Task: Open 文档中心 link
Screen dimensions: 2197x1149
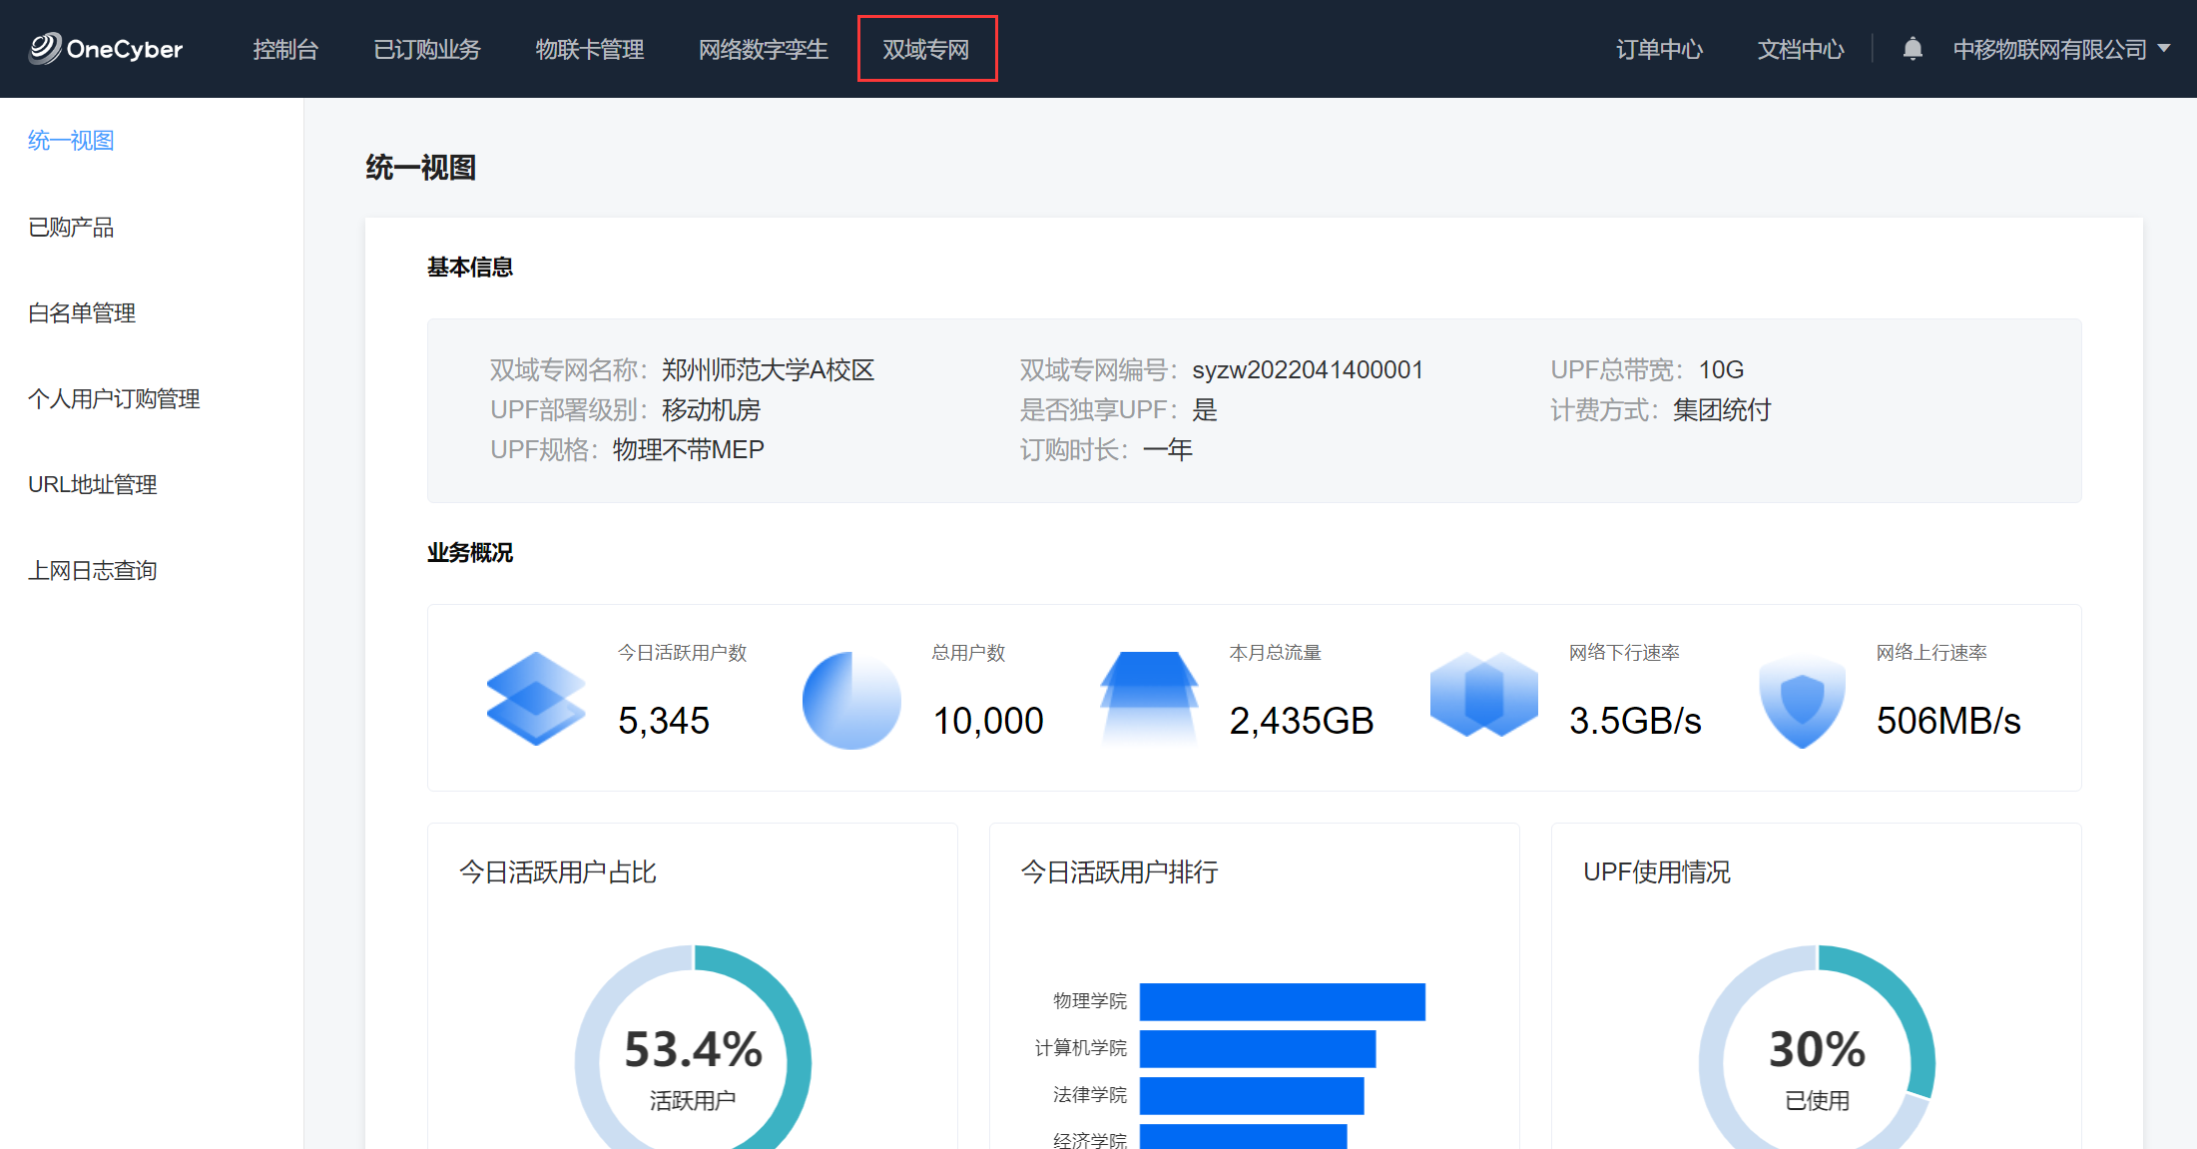Action: [x=1800, y=49]
